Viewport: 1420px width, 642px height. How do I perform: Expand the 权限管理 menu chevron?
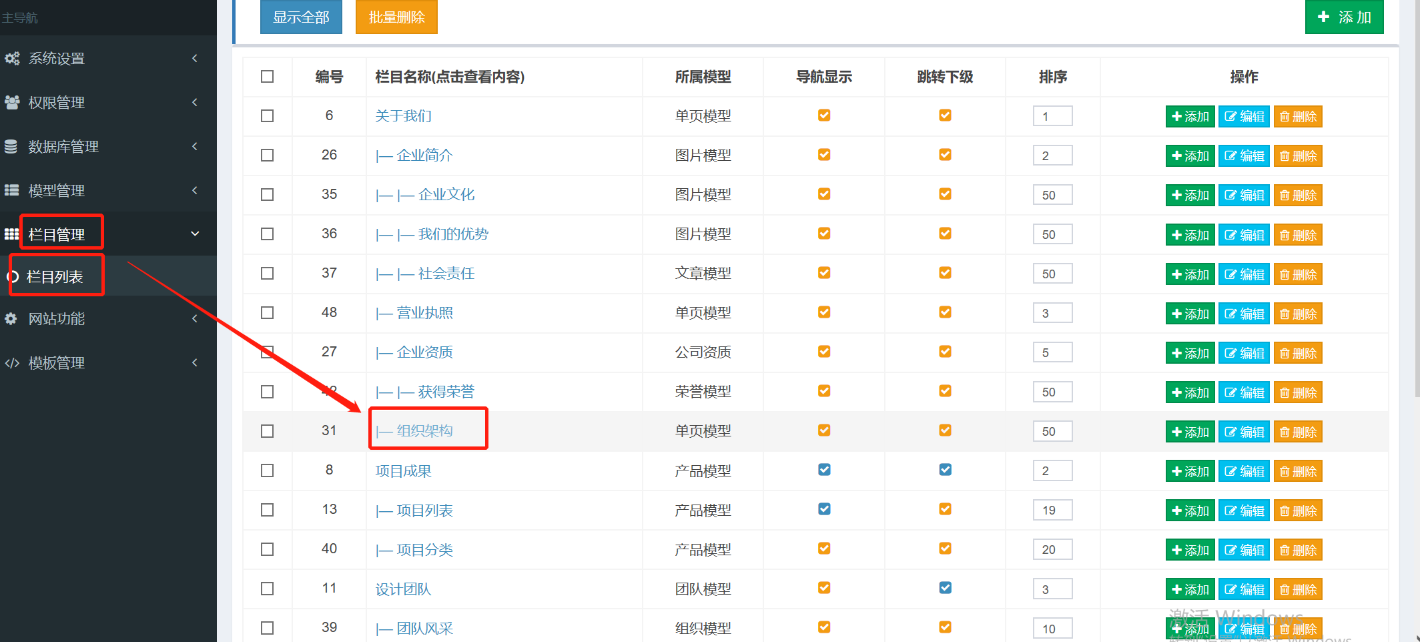click(195, 102)
